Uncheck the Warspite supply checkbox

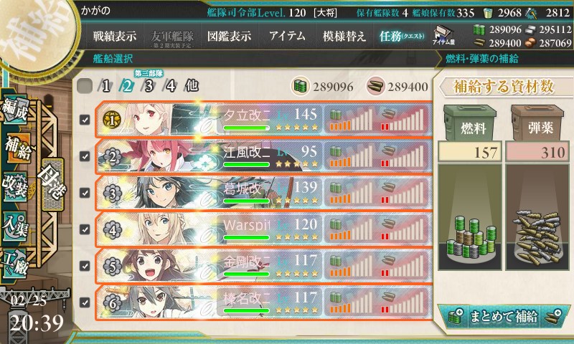pos(85,229)
